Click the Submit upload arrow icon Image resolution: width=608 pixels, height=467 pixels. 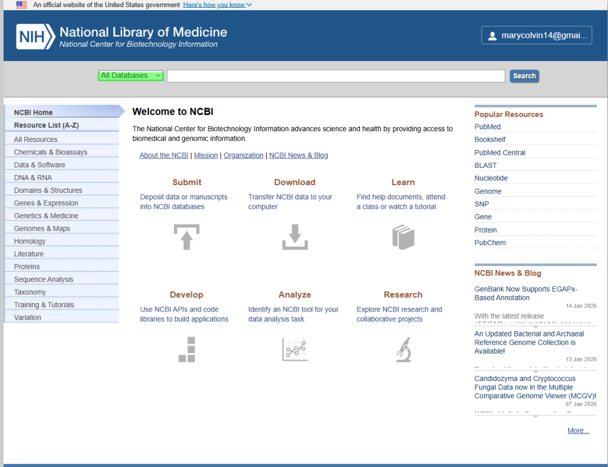click(186, 237)
